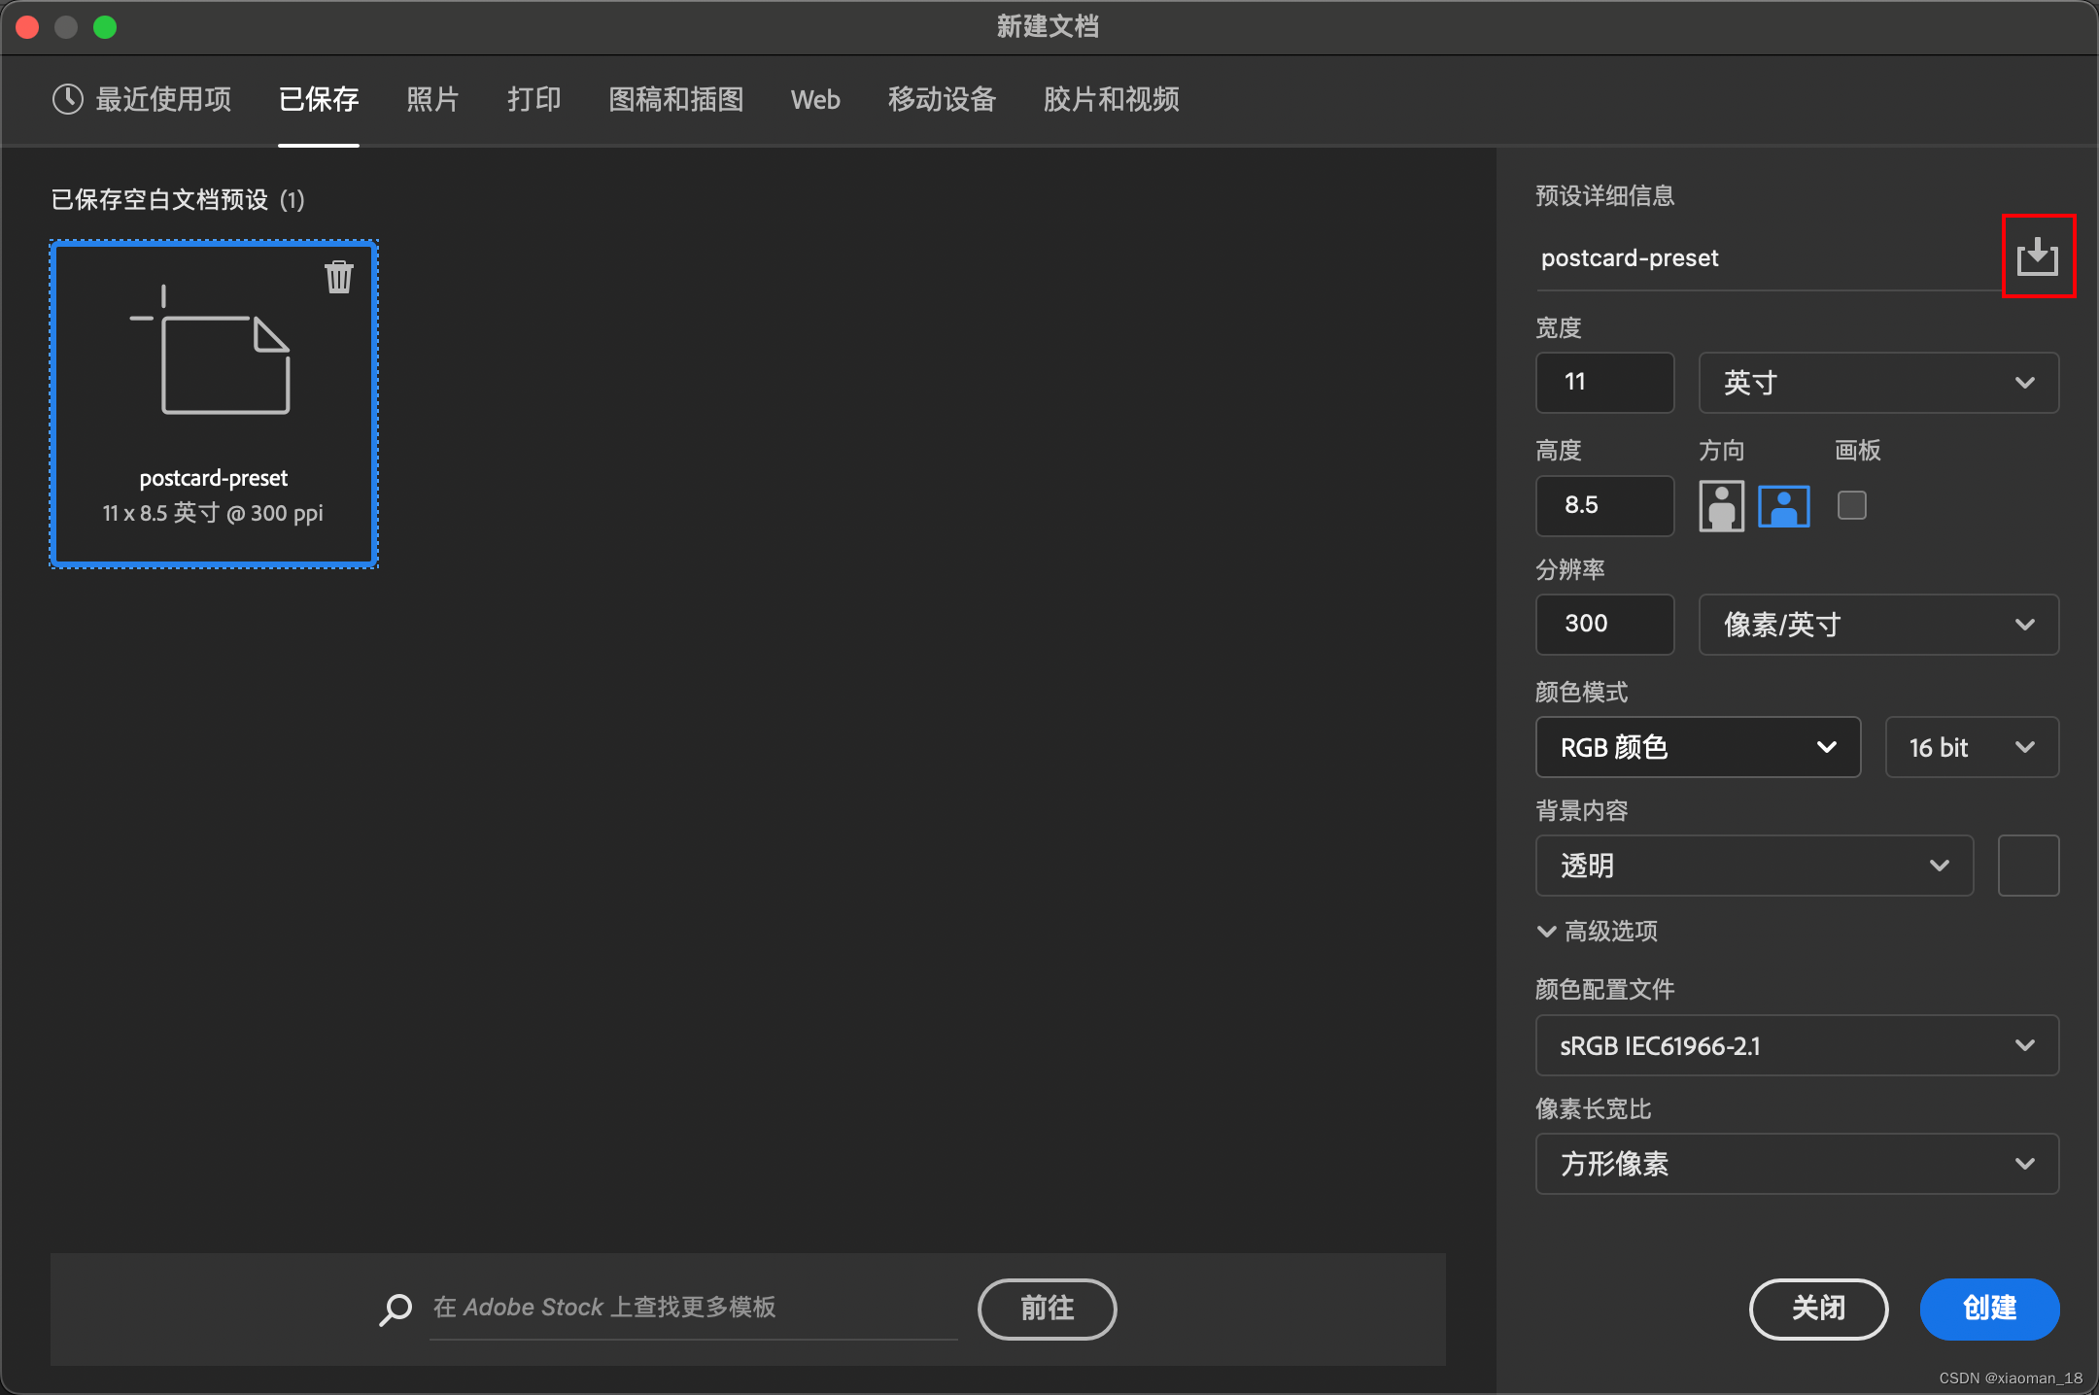Switch to the 图稿和插图 tab
This screenshot has width=2099, height=1395.
pyautogui.click(x=676, y=99)
